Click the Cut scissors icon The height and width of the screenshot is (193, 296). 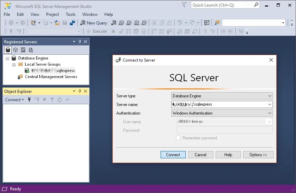point(154,23)
